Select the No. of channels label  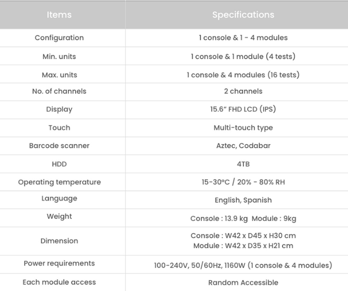tap(59, 91)
